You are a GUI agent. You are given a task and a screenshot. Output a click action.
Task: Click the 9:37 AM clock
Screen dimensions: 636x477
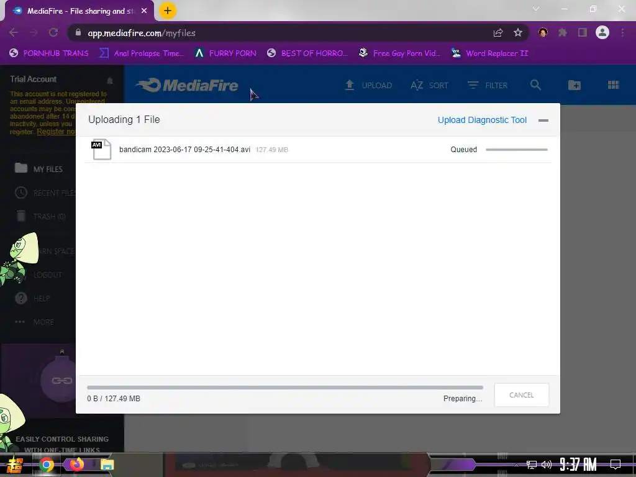pyautogui.click(x=578, y=465)
